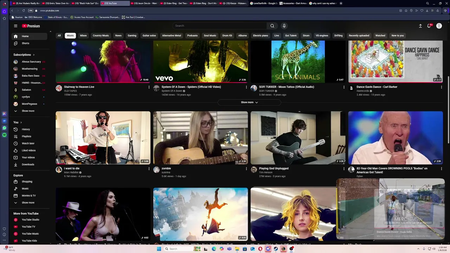The image size is (450, 253).
Task: Select the Country Music chip
Action: pos(101,35)
